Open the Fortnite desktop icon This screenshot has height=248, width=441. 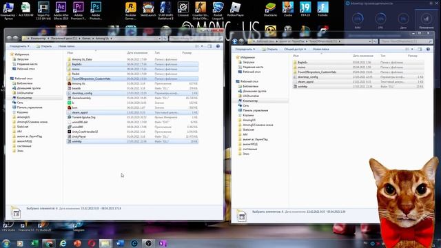click(322, 9)
